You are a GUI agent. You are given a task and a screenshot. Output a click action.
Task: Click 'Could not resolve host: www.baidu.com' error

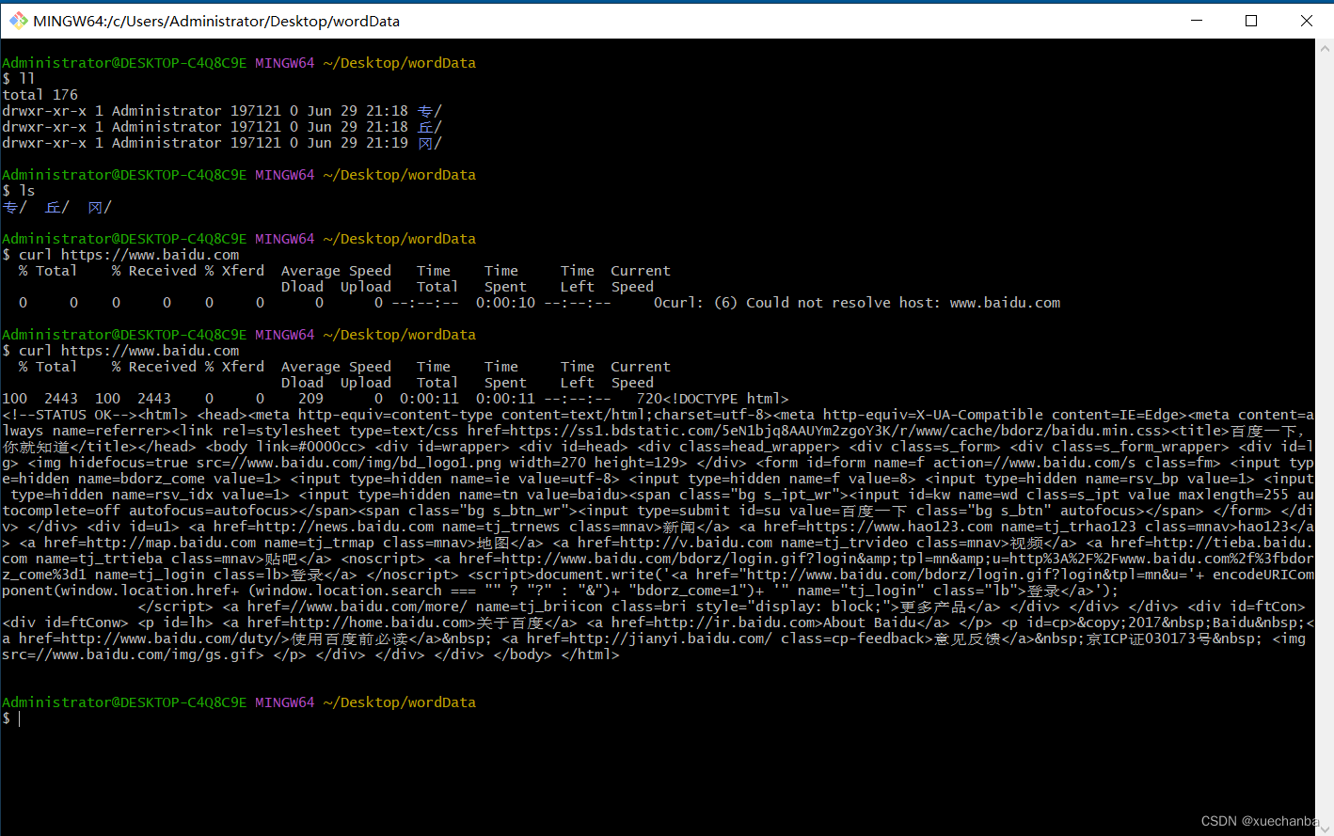click(903, 303)
